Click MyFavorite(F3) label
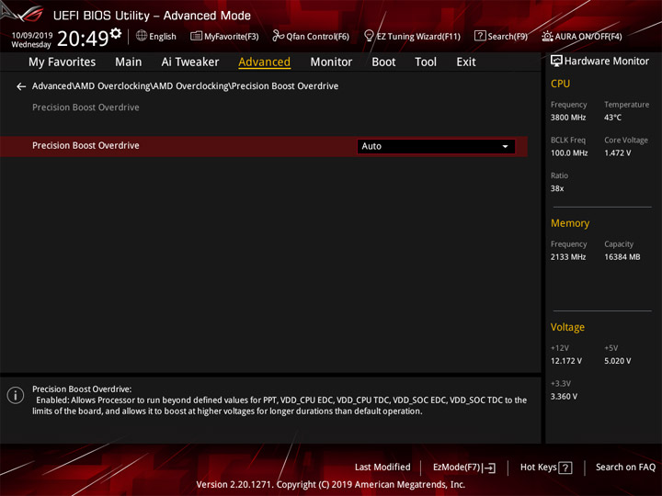Image resolution: width=662 pixels, height=496 pixels. [x=232, y=36]
